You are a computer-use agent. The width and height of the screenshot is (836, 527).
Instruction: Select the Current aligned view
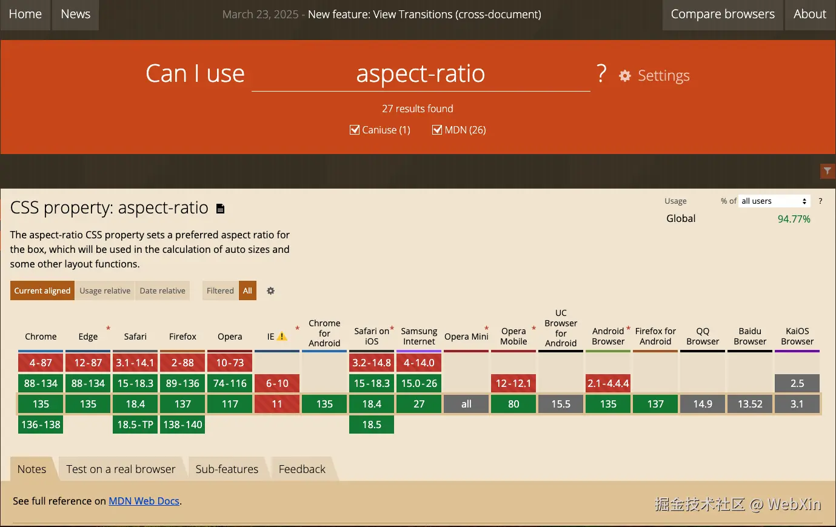(x=42, y=290)
